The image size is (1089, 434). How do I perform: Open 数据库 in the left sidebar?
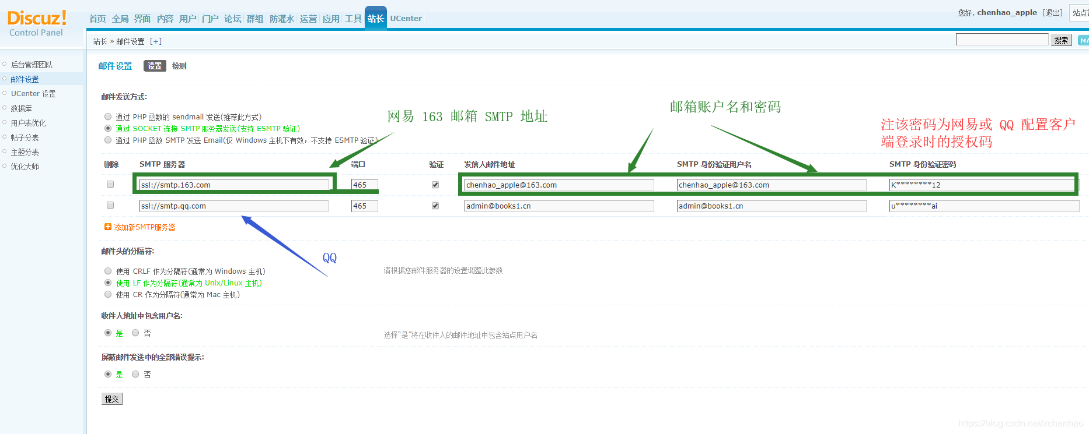click(22, 108)
